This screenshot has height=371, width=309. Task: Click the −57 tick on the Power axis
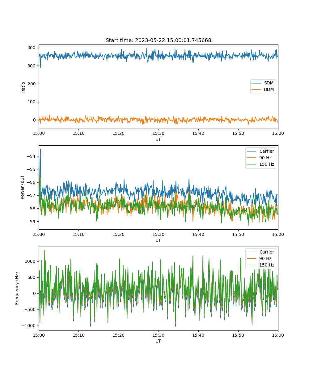click(x=32, y=195)
